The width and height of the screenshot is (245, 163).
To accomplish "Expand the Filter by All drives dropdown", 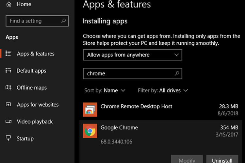I will tap(163, 90).
